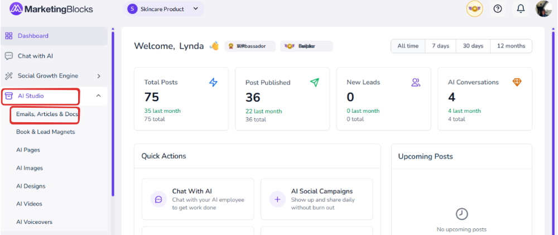
Task: Click the MarketingBlocks logo
Action: (x=51, y=9)
